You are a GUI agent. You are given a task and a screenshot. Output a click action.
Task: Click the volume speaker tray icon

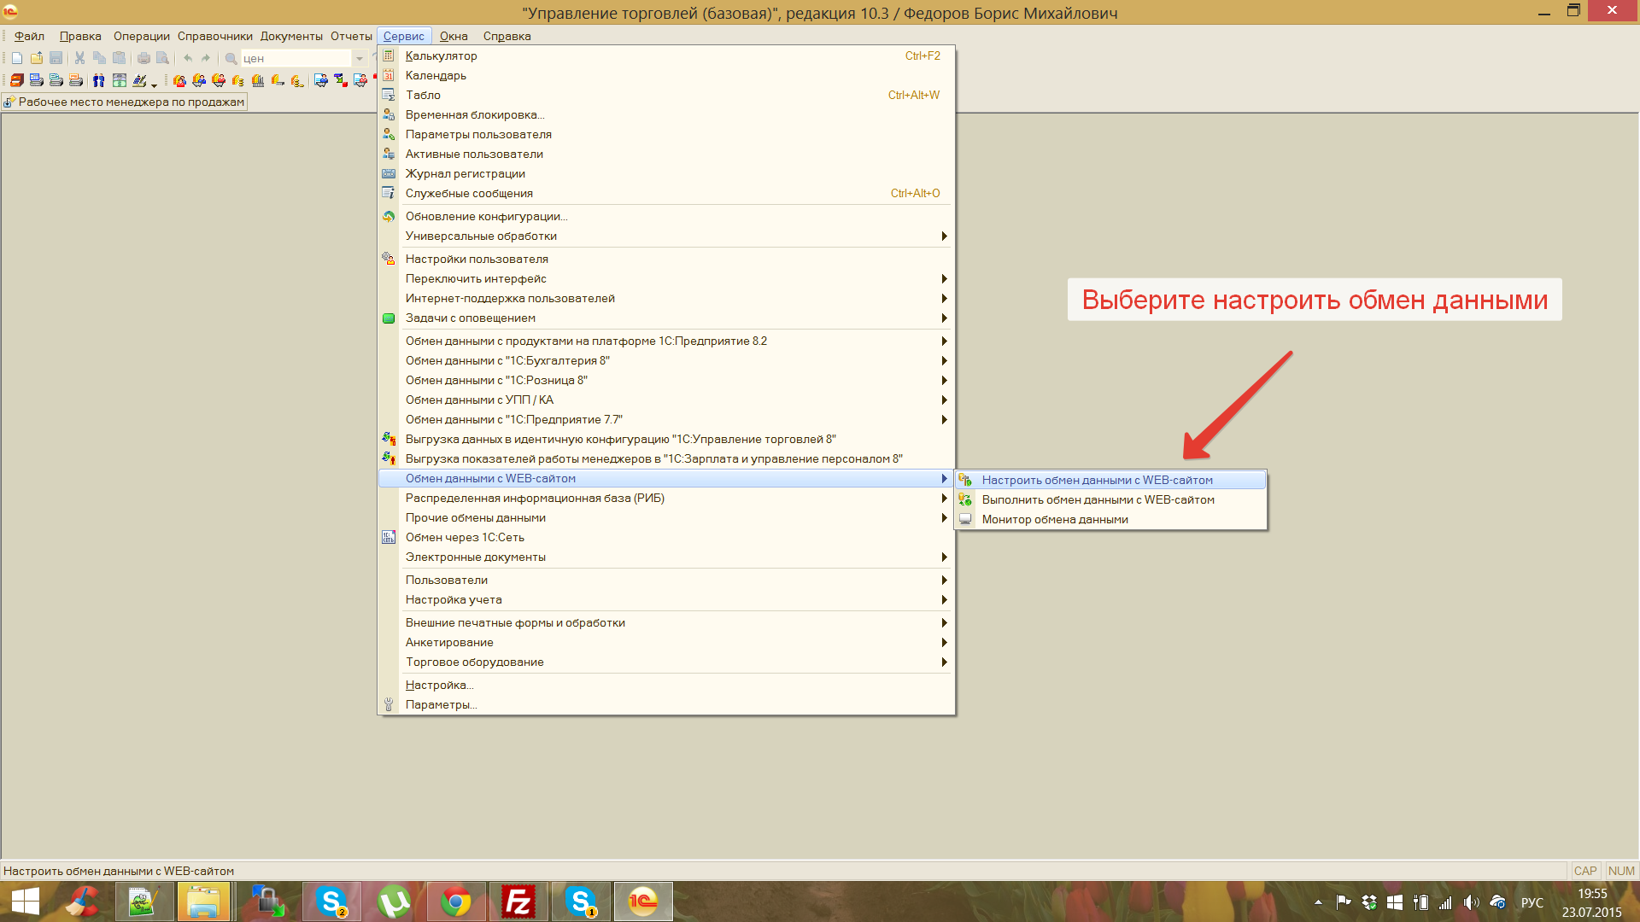point(1471,902)
